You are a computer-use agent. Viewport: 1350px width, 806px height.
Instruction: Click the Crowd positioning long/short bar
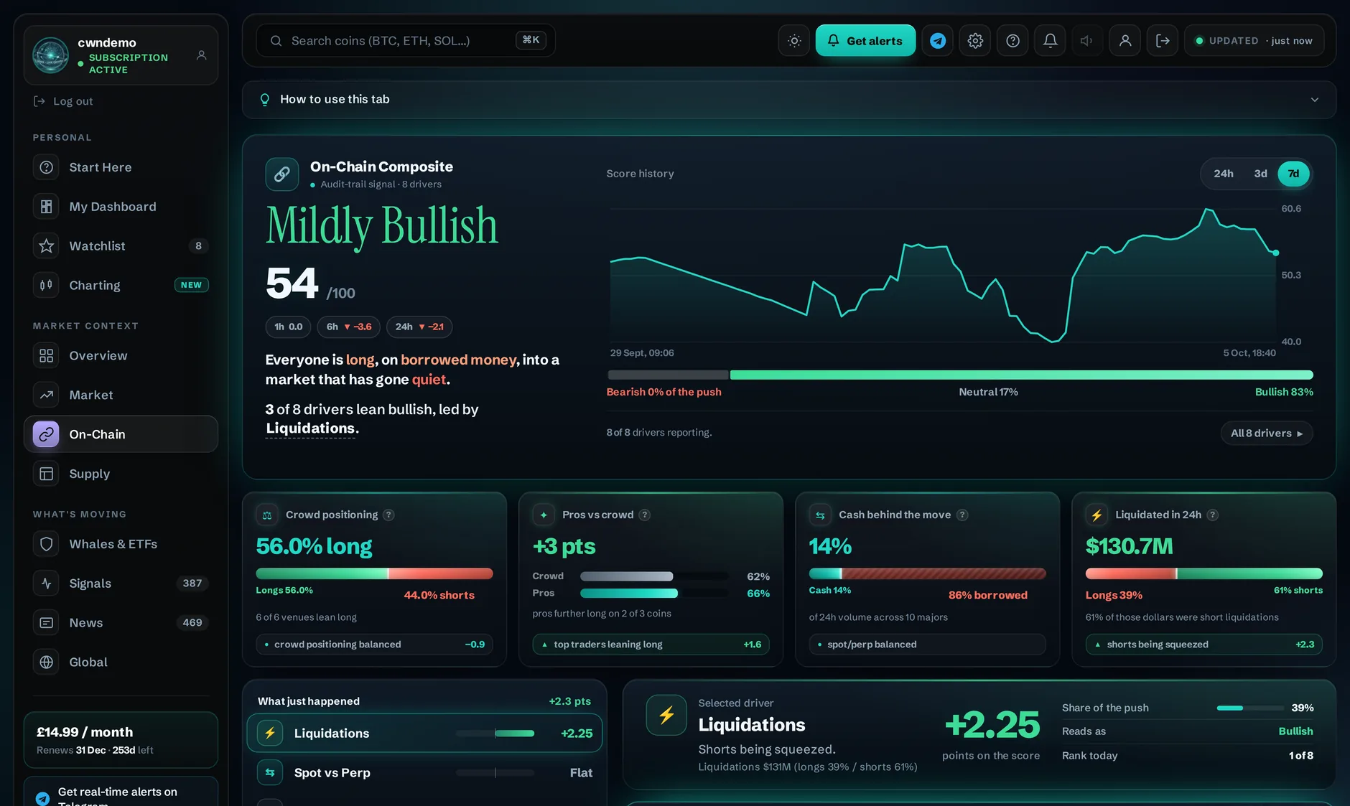[x=374, y=573]
